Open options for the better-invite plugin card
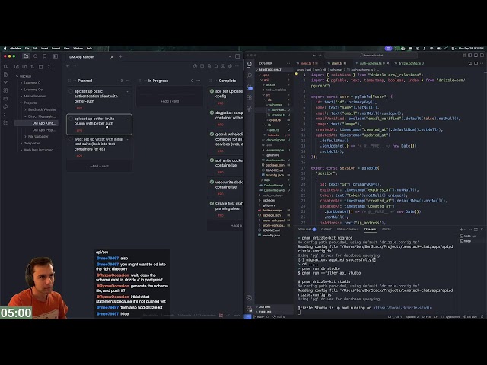 click(127, 119)
